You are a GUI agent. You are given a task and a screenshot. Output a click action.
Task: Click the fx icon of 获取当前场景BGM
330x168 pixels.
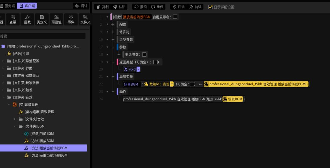click(27, 155)
